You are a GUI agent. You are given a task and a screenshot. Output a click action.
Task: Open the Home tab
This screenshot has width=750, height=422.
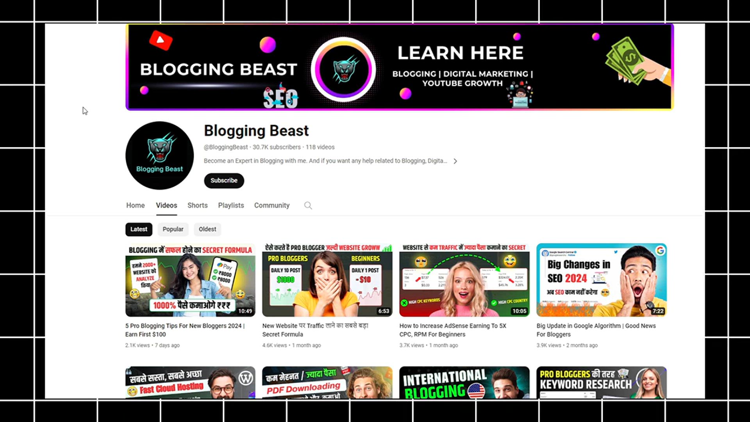click(136, 206)
